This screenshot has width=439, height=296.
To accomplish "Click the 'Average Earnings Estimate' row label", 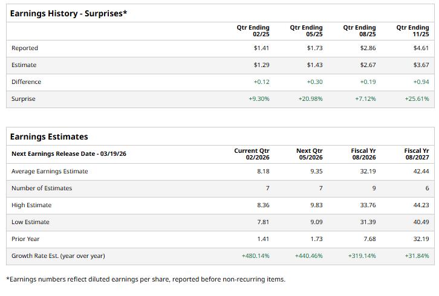I will click(50, 172).
